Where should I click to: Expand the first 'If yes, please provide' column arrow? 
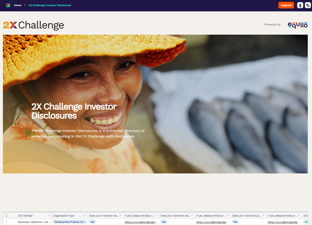tap(156, 215)
